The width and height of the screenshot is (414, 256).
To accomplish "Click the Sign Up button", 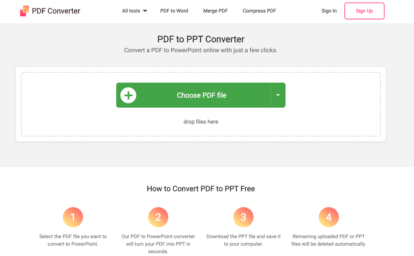I will tap(364, 11).
